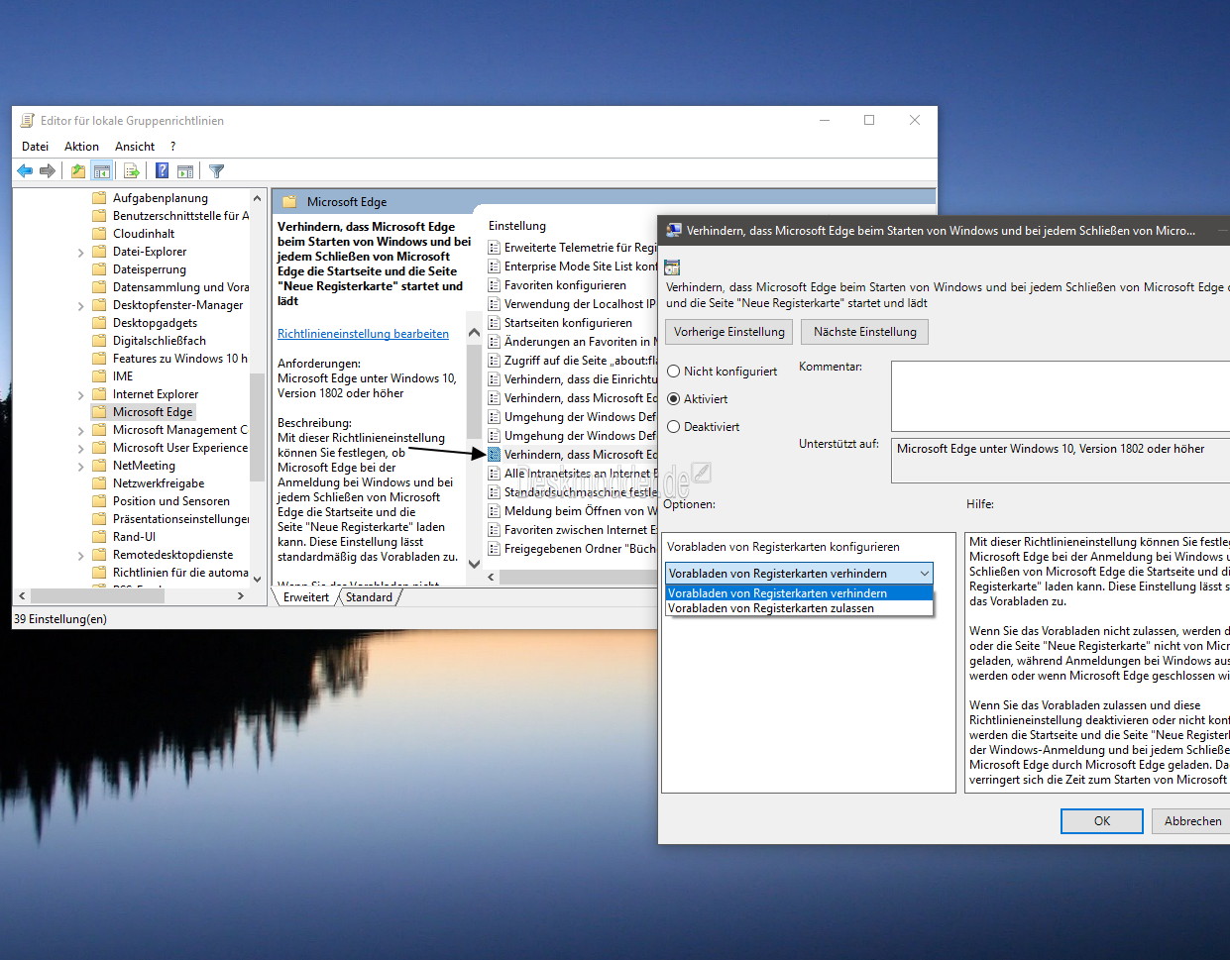Select 'Position und Sensoren' in the tree
Screen dimensions: 1230x960
170,501
